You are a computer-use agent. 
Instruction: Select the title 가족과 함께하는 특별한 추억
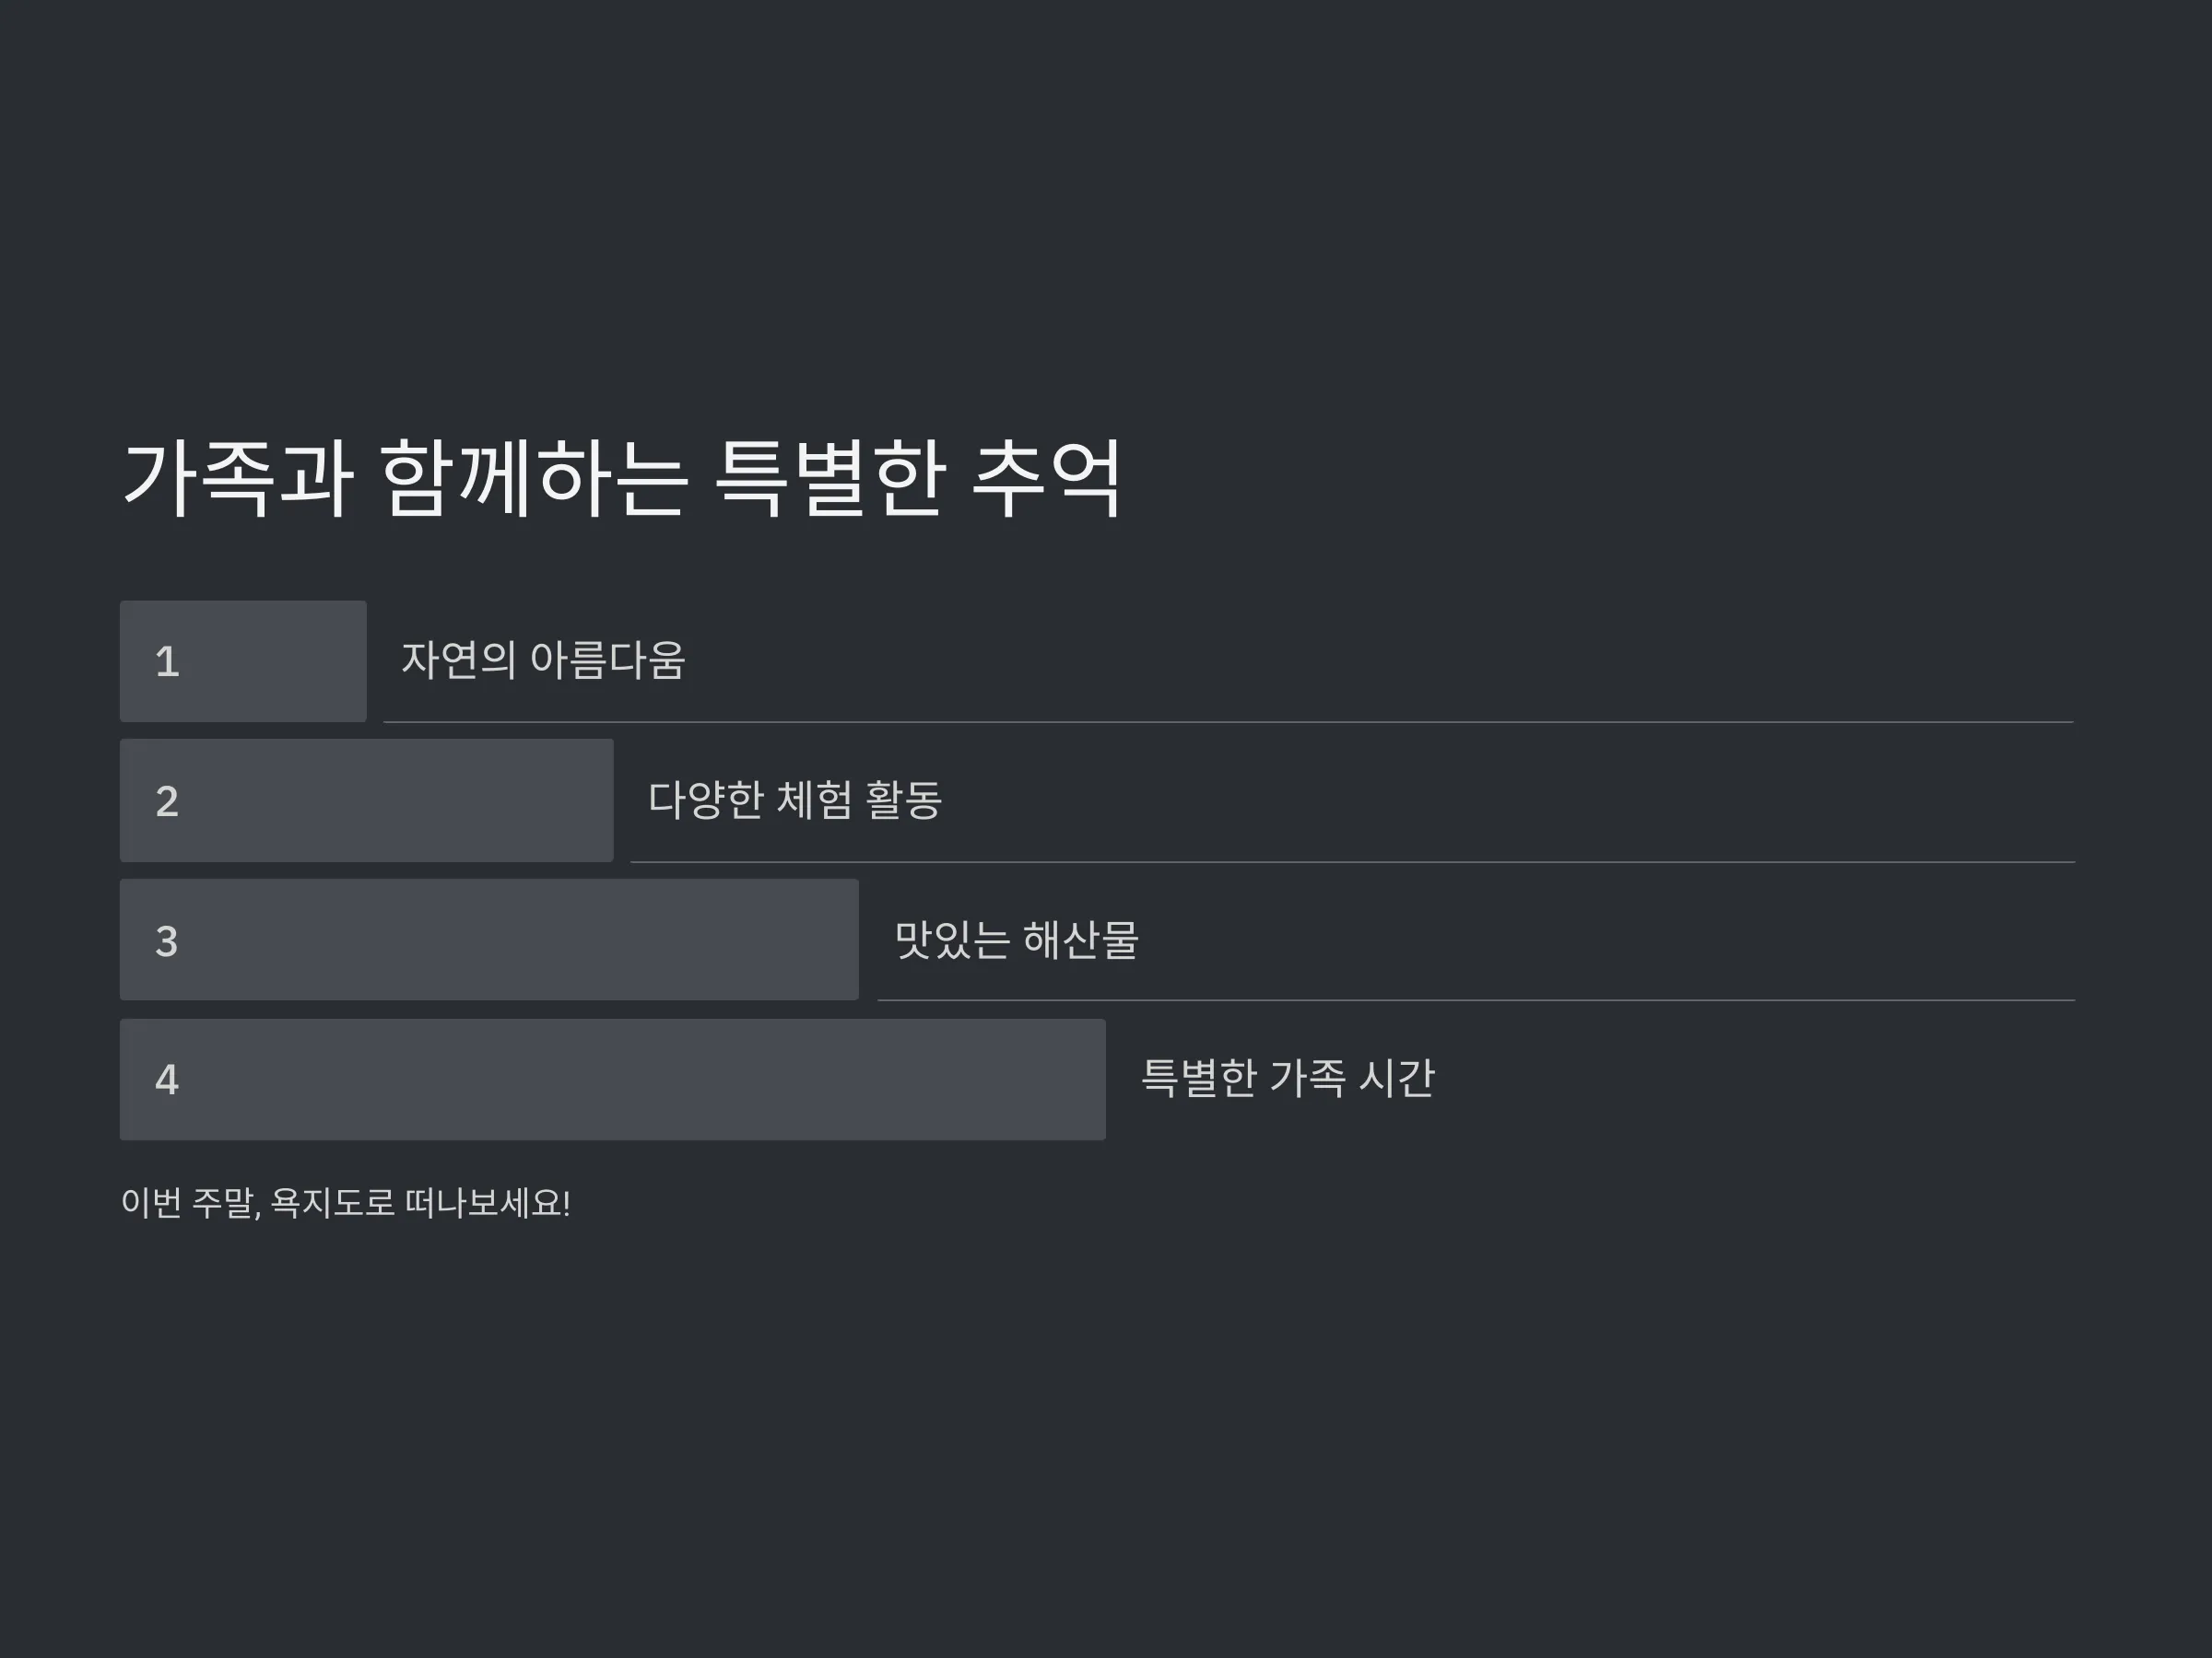(x=622, y=479)
